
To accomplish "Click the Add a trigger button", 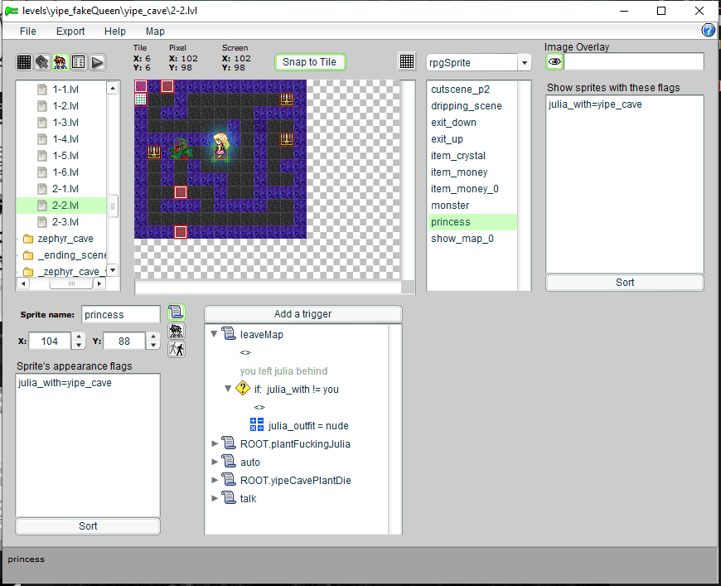I will [x=302, y=314].
